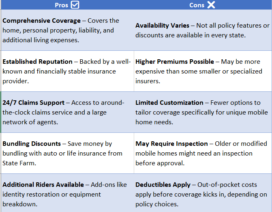Click the bold text 'Limited Customization'
The width and height of the screenshot is (272, 212).
pos(169,103)
